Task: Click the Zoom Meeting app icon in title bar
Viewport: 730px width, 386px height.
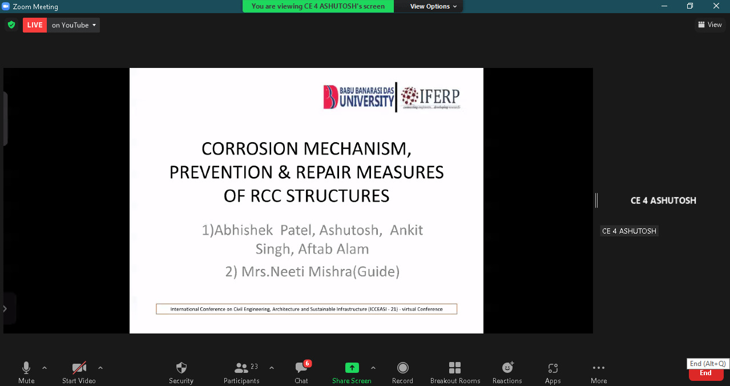Action: (x=6, y=6)
